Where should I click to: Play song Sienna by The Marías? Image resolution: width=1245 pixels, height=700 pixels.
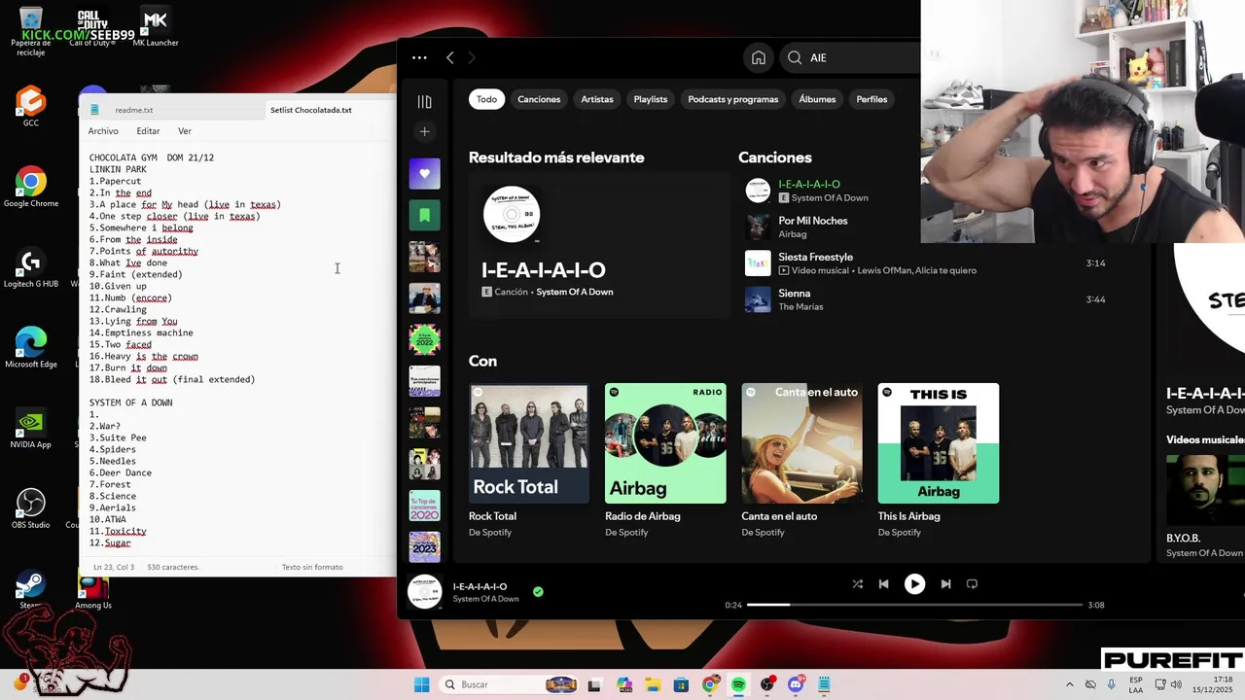794,293
